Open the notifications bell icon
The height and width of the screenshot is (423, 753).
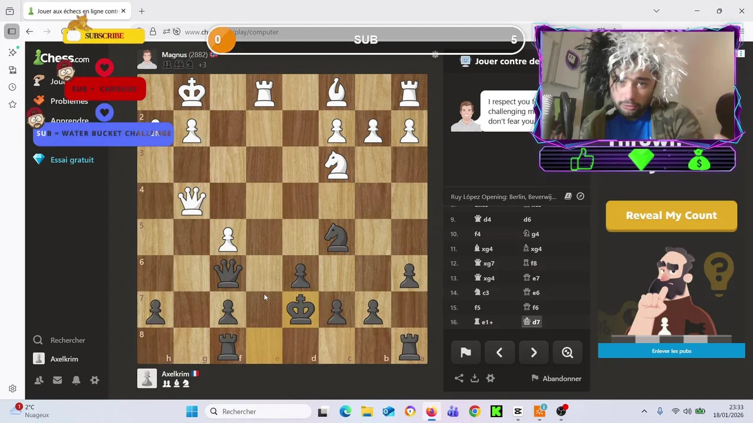(76, 380)
